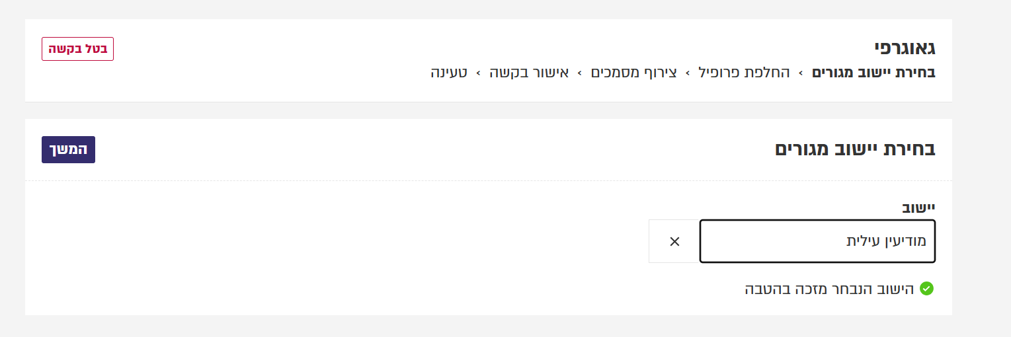Clear the יישוב field with the X icon

click(x=674, y=241)
